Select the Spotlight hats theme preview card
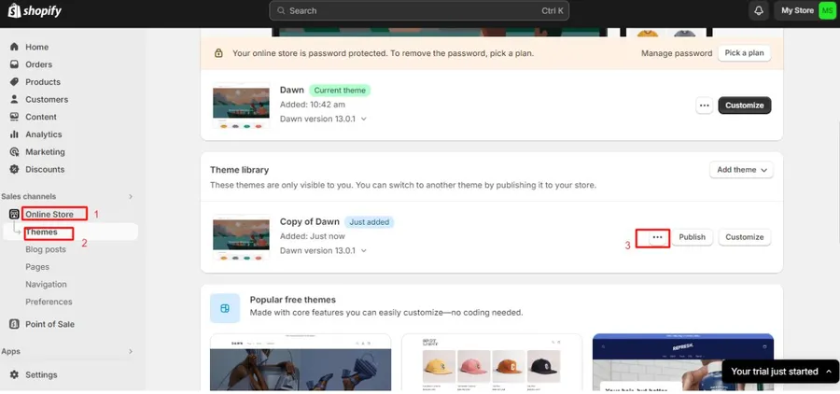 (491, 362)
